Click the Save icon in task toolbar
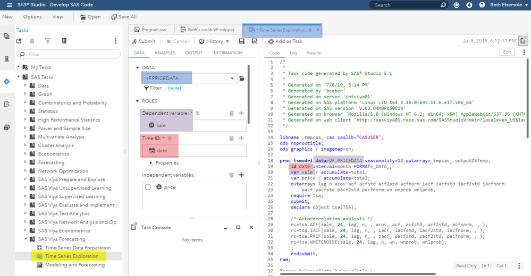This screenshot has width=531, height=276. (242, 41)
